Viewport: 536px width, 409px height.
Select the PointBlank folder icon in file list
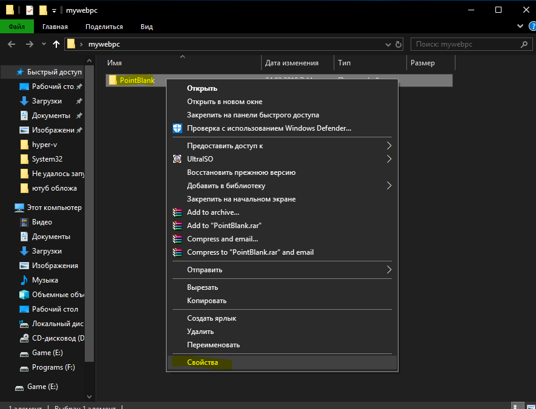point(113,80)
